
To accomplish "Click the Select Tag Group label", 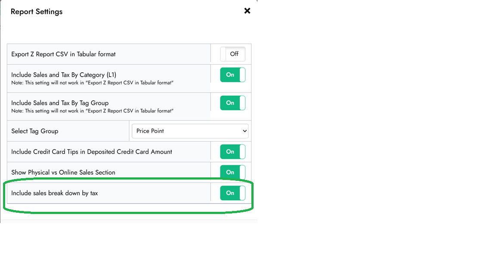I will (x=35, y=131).
